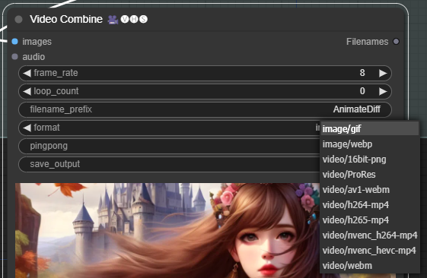Open the format combo box

(x=169, y=128)
